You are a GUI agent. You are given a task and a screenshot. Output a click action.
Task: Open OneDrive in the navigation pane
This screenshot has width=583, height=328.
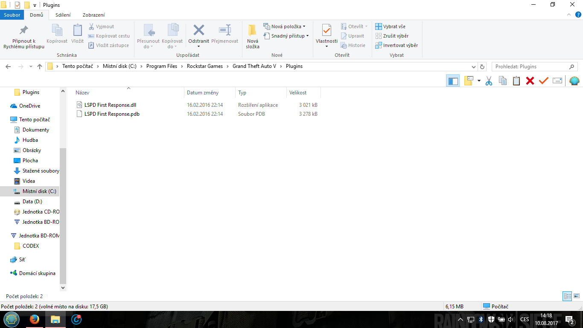30,106
